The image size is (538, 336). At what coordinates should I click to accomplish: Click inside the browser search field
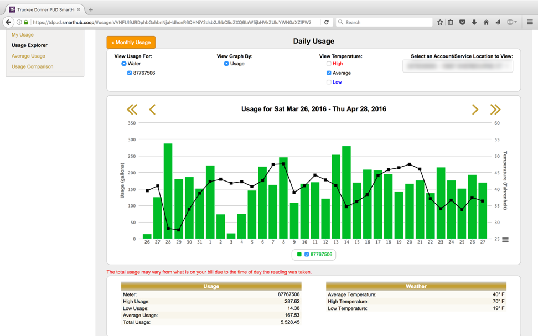[382, 22]
